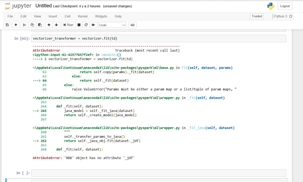The image size is (303, 182).
Task: Insert a cell below with the plus icon
Action: click(x=16, y=25)
